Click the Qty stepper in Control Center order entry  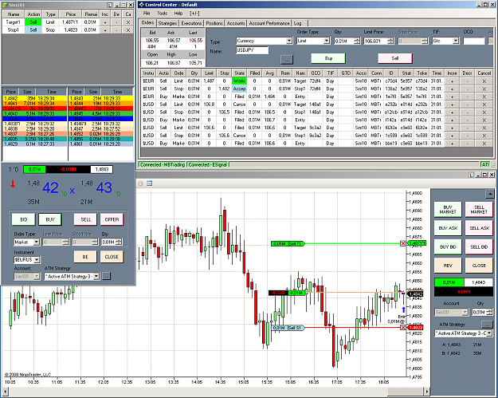tap(357, 41)
